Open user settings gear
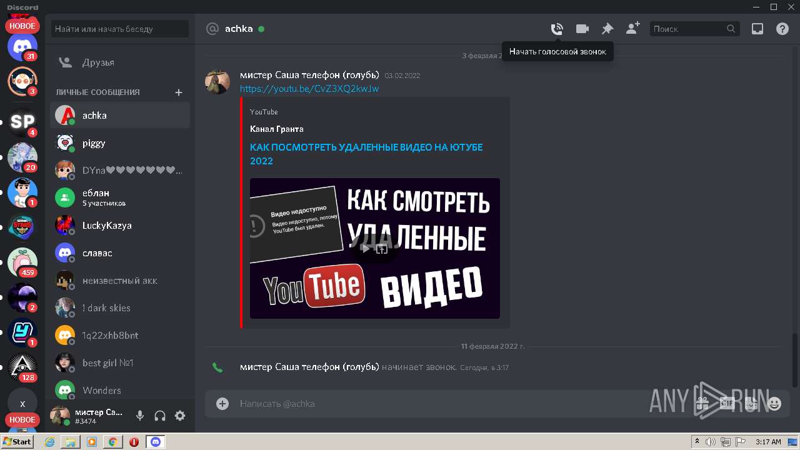The image size is (800, 450). (x=180, y=416)
